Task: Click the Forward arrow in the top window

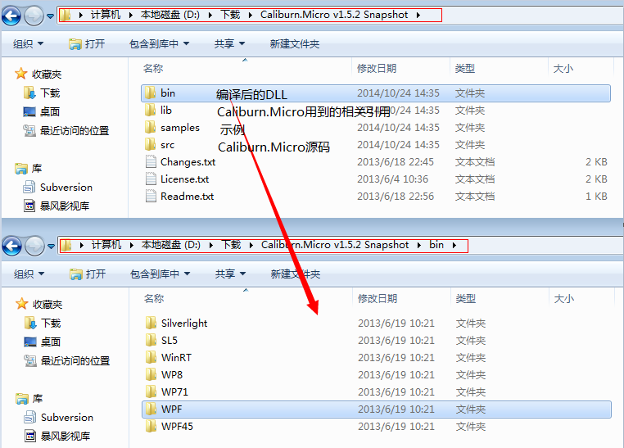Action: click(34, 16)
